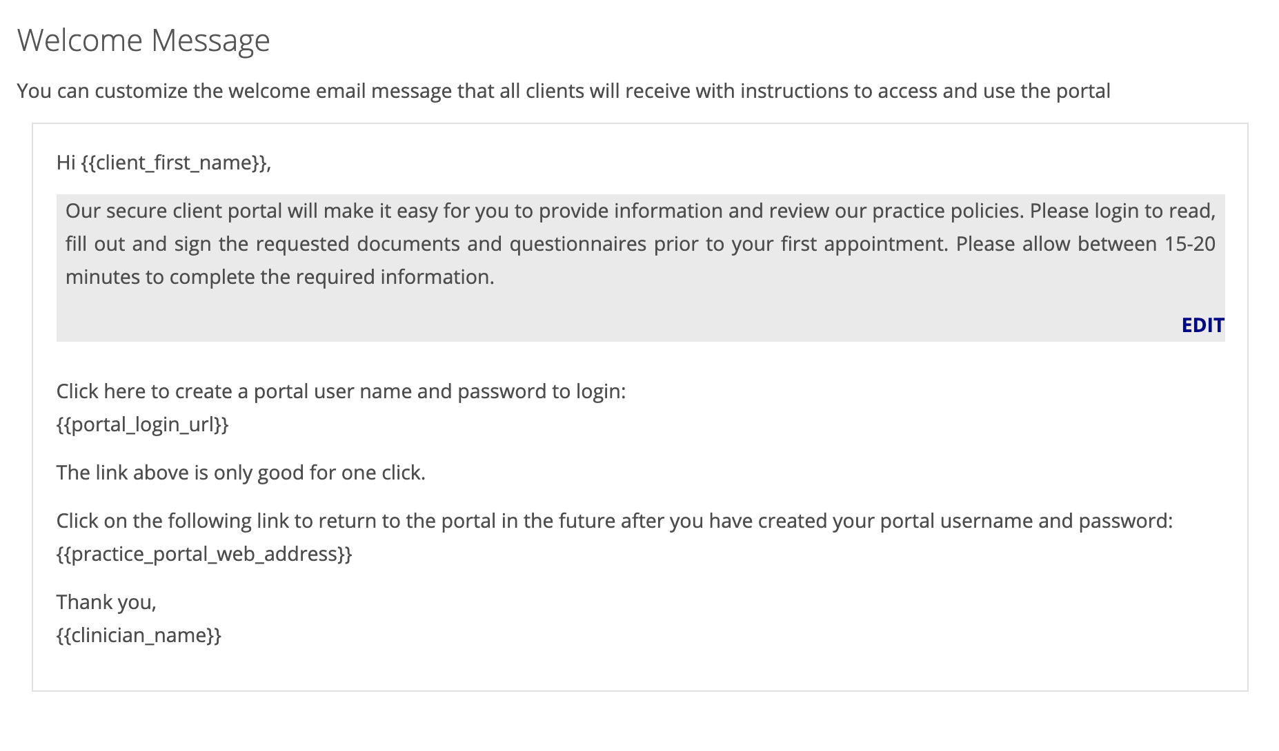The image size is (1279, 751).
Task: Click the {{portal_login_url}} placeholder
Action: tap(142, 424)
